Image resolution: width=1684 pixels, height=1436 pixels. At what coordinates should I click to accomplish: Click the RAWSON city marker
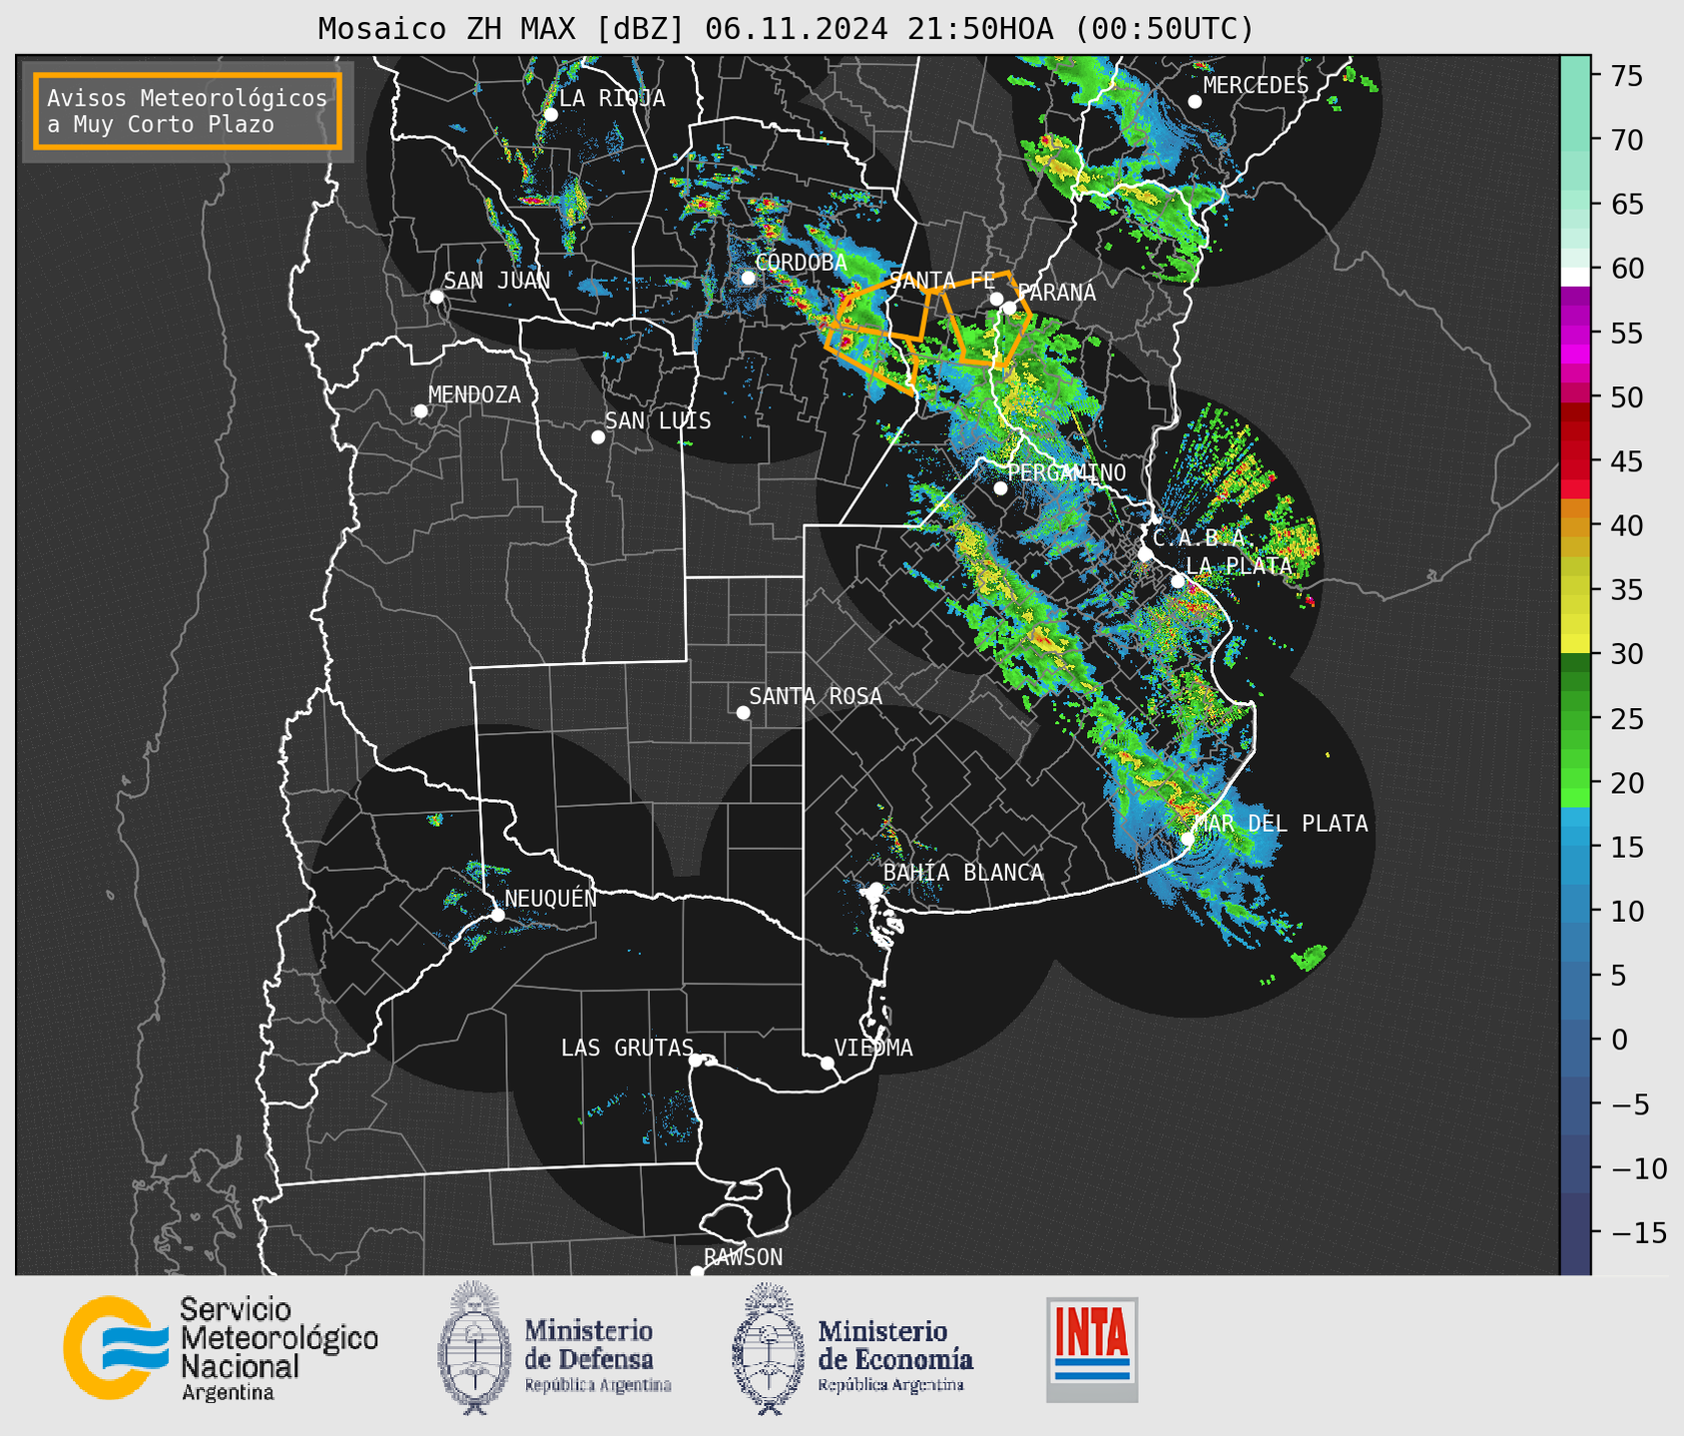coord(697,1272)
